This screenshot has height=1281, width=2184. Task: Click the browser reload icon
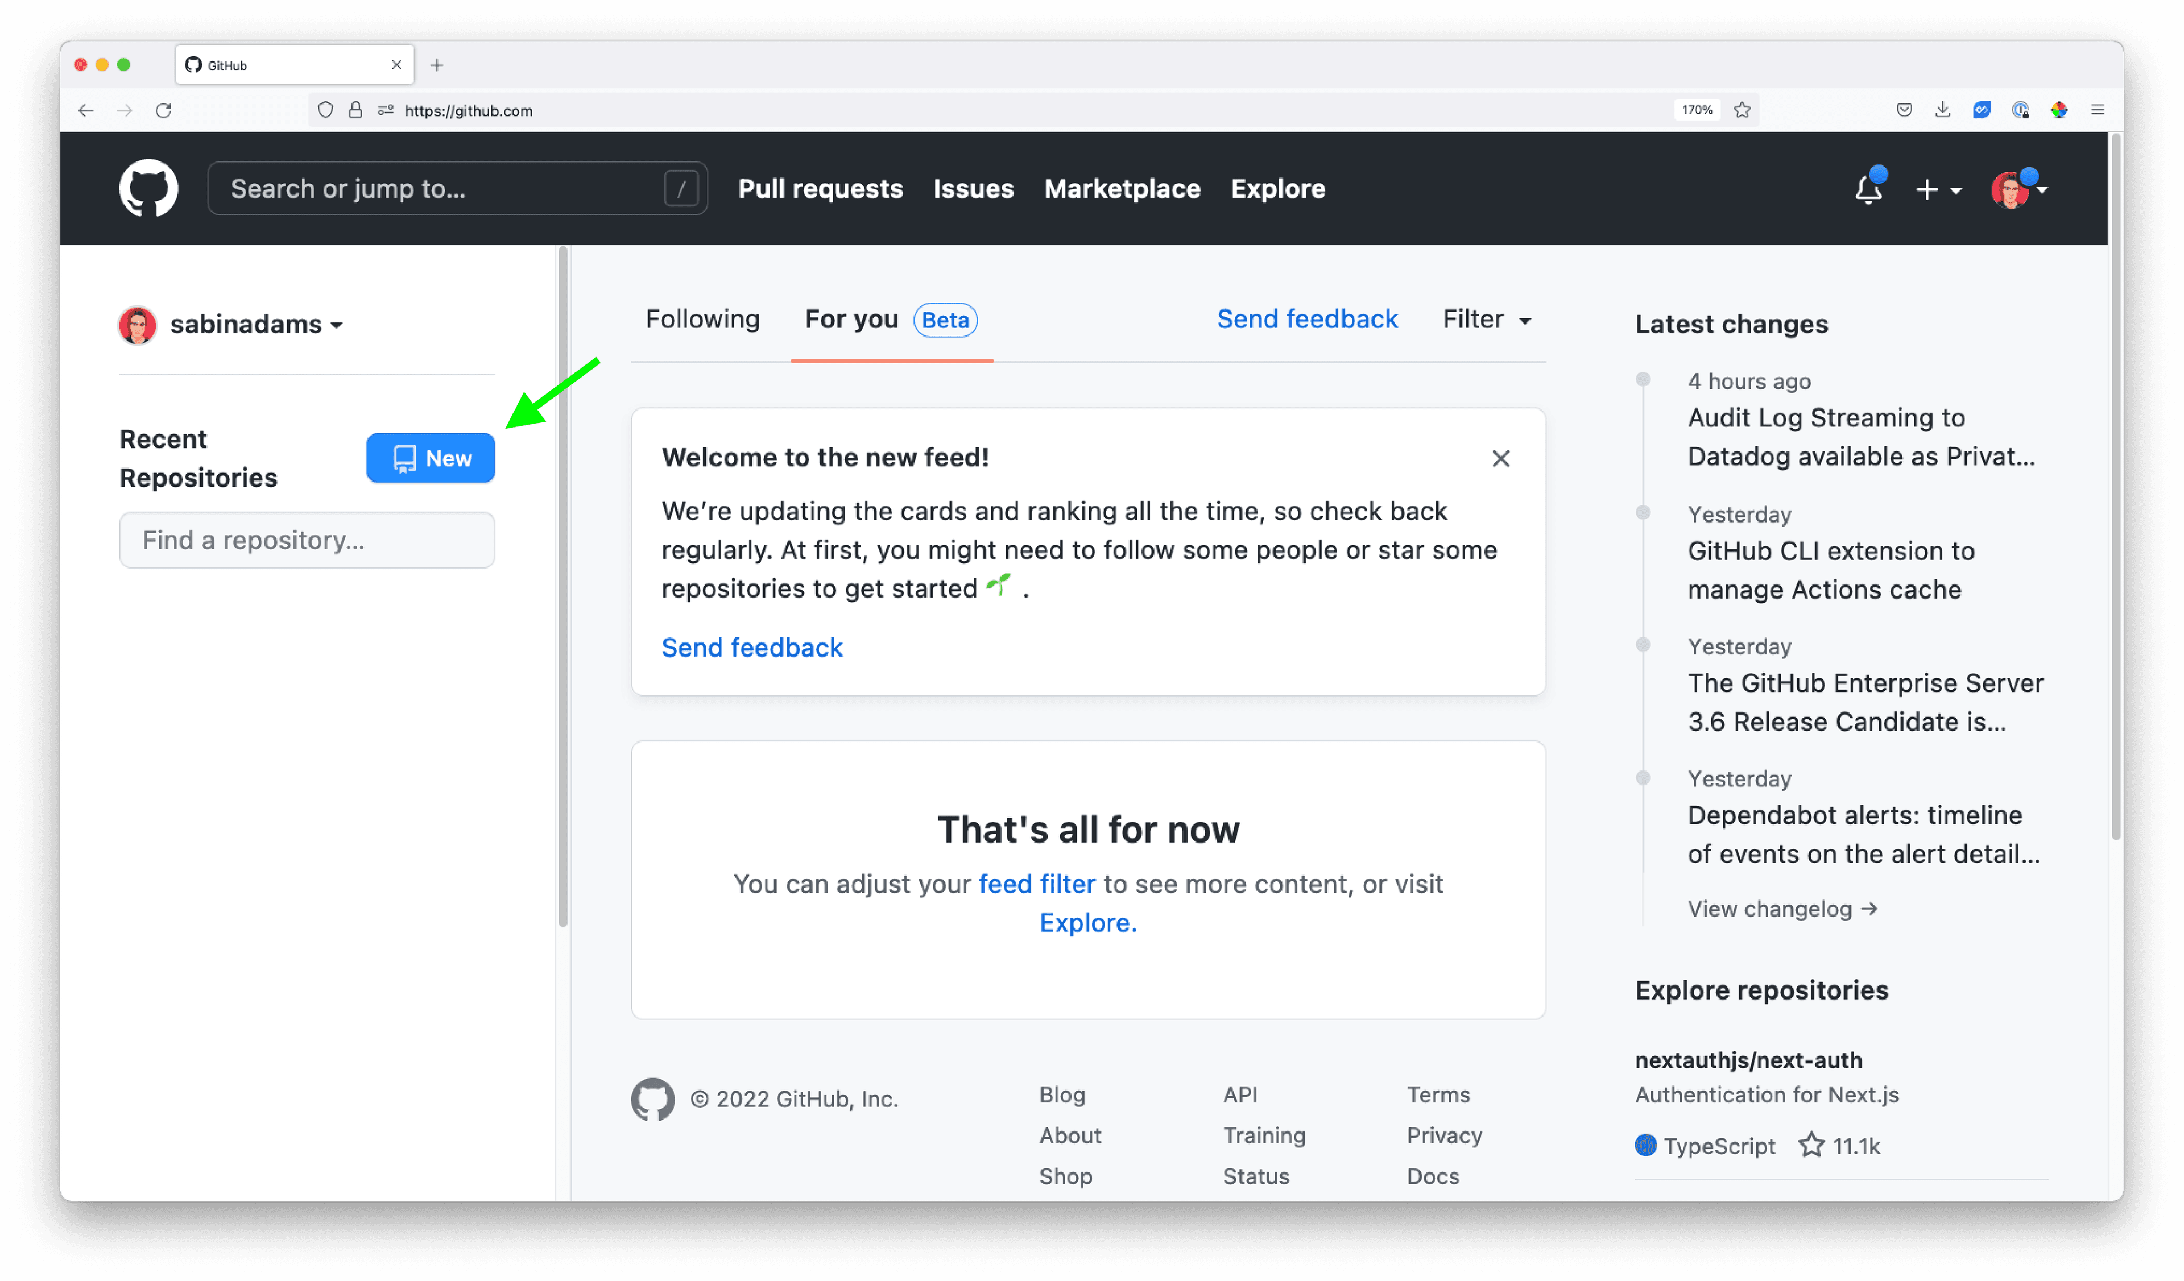(164, 110)
